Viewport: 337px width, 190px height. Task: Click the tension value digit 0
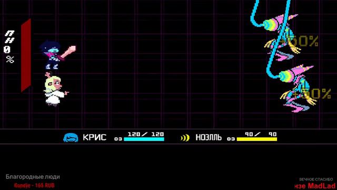click(x=7, y=50)
